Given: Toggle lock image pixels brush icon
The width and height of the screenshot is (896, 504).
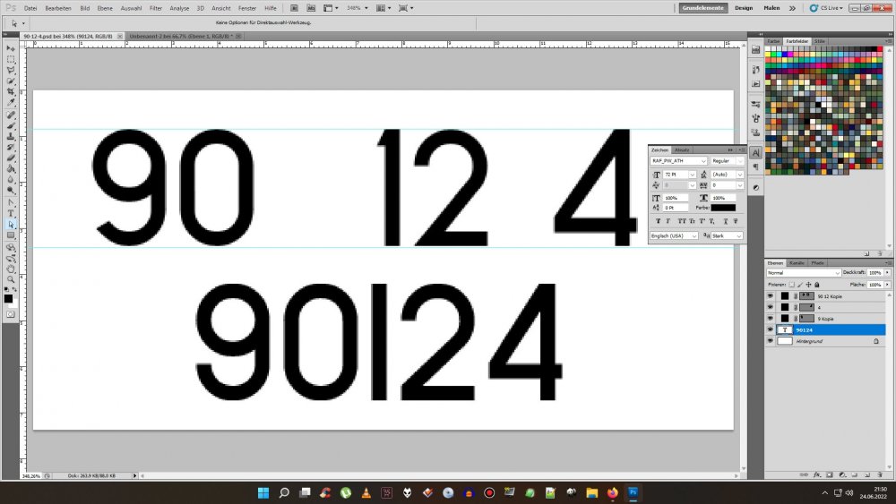Looking at the screenshot, I should click(800, 285).
